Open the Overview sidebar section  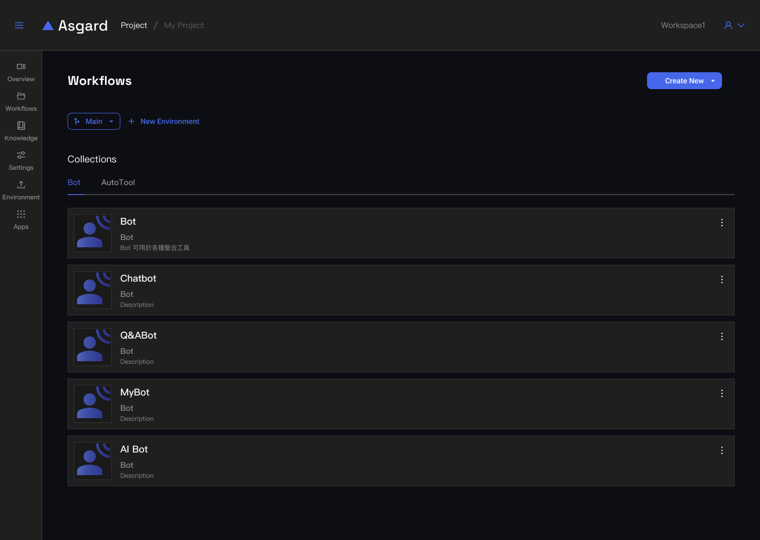click(x=21, y=72)
